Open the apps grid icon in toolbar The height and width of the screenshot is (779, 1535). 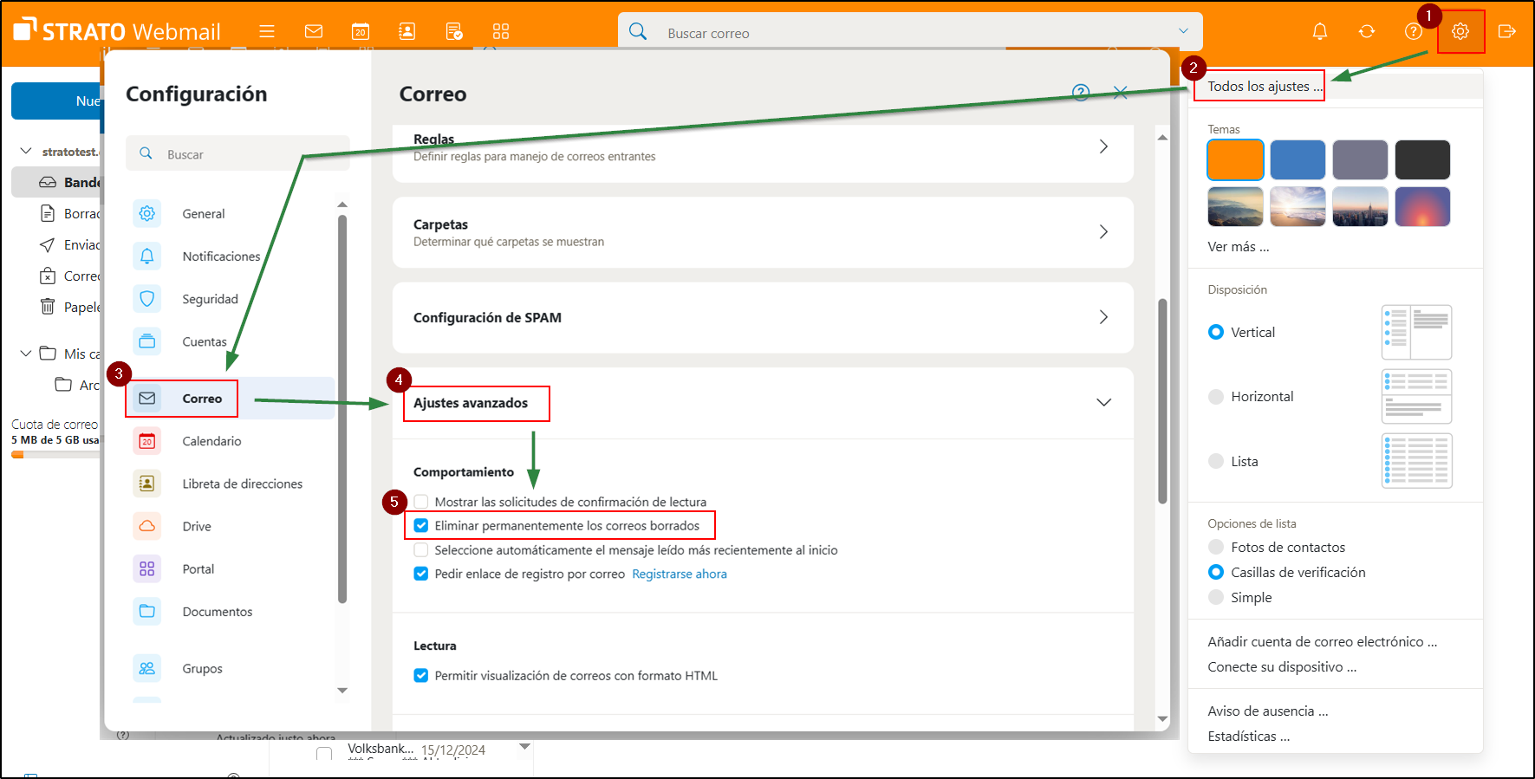[501, 32]
